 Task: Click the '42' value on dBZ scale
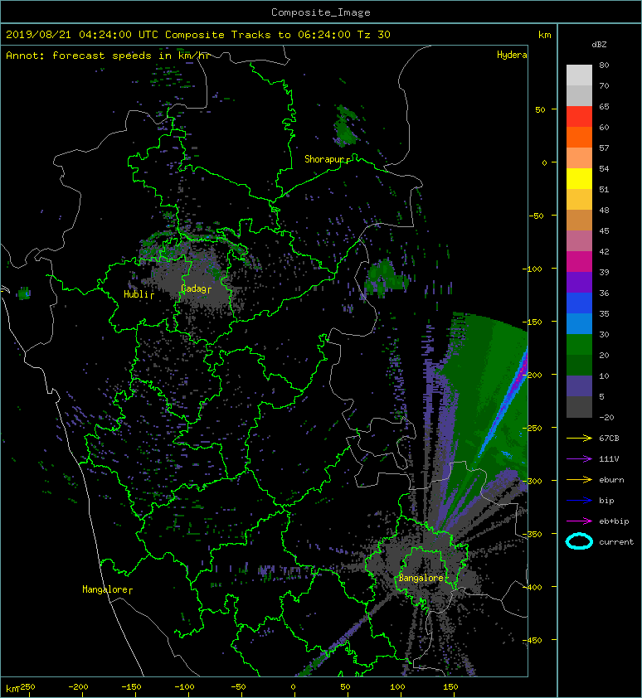click(604, 251)
